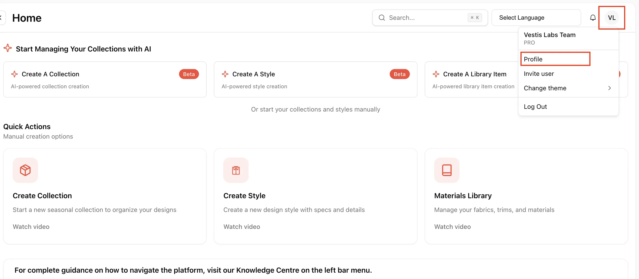The width and height of the screenshot is (639, 279).
Task: Click 'AI-powered style creation' subtitle
Action: pyautogui.click(x=255, y=87)
